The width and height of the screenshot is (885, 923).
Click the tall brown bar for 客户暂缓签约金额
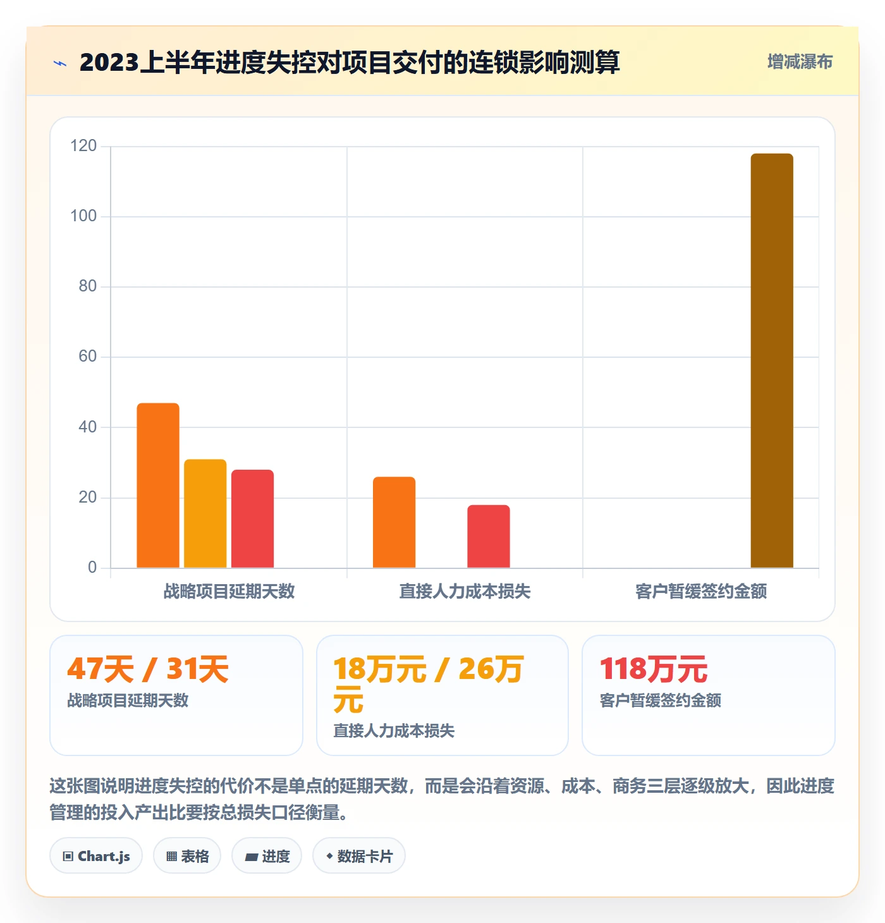coord(772,360)
